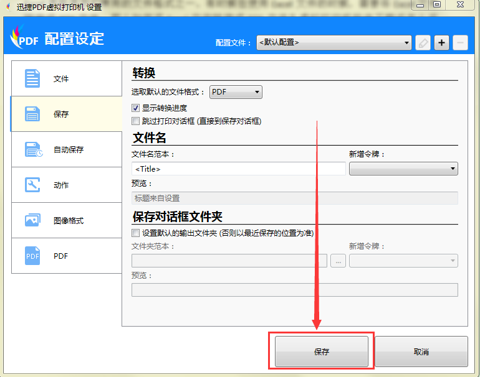The height and width of the screenshot is (377, 480).
Task: Click the PDF logo in the header
Action: click(x=24, y=37)
